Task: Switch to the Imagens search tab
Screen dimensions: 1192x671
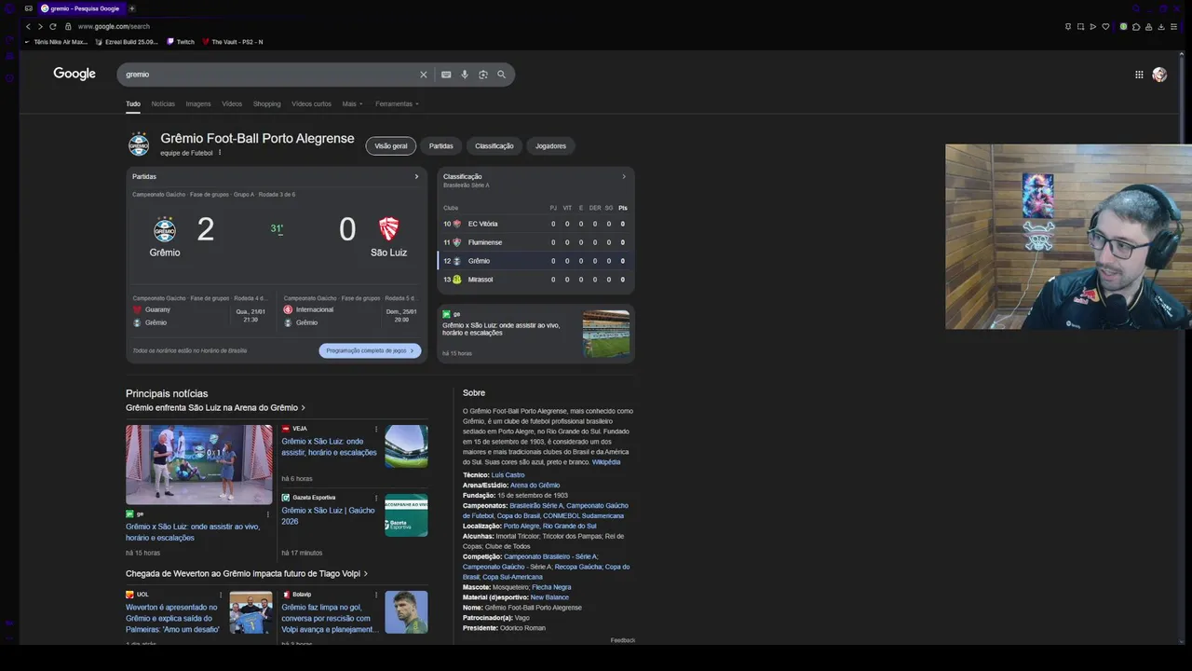Action: pos(198,104)
